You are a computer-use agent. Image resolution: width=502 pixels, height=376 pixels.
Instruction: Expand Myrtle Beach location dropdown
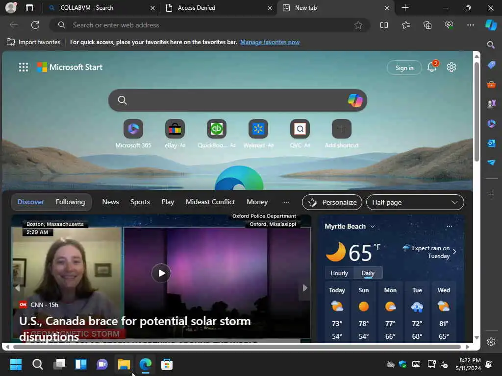[373, 227]
